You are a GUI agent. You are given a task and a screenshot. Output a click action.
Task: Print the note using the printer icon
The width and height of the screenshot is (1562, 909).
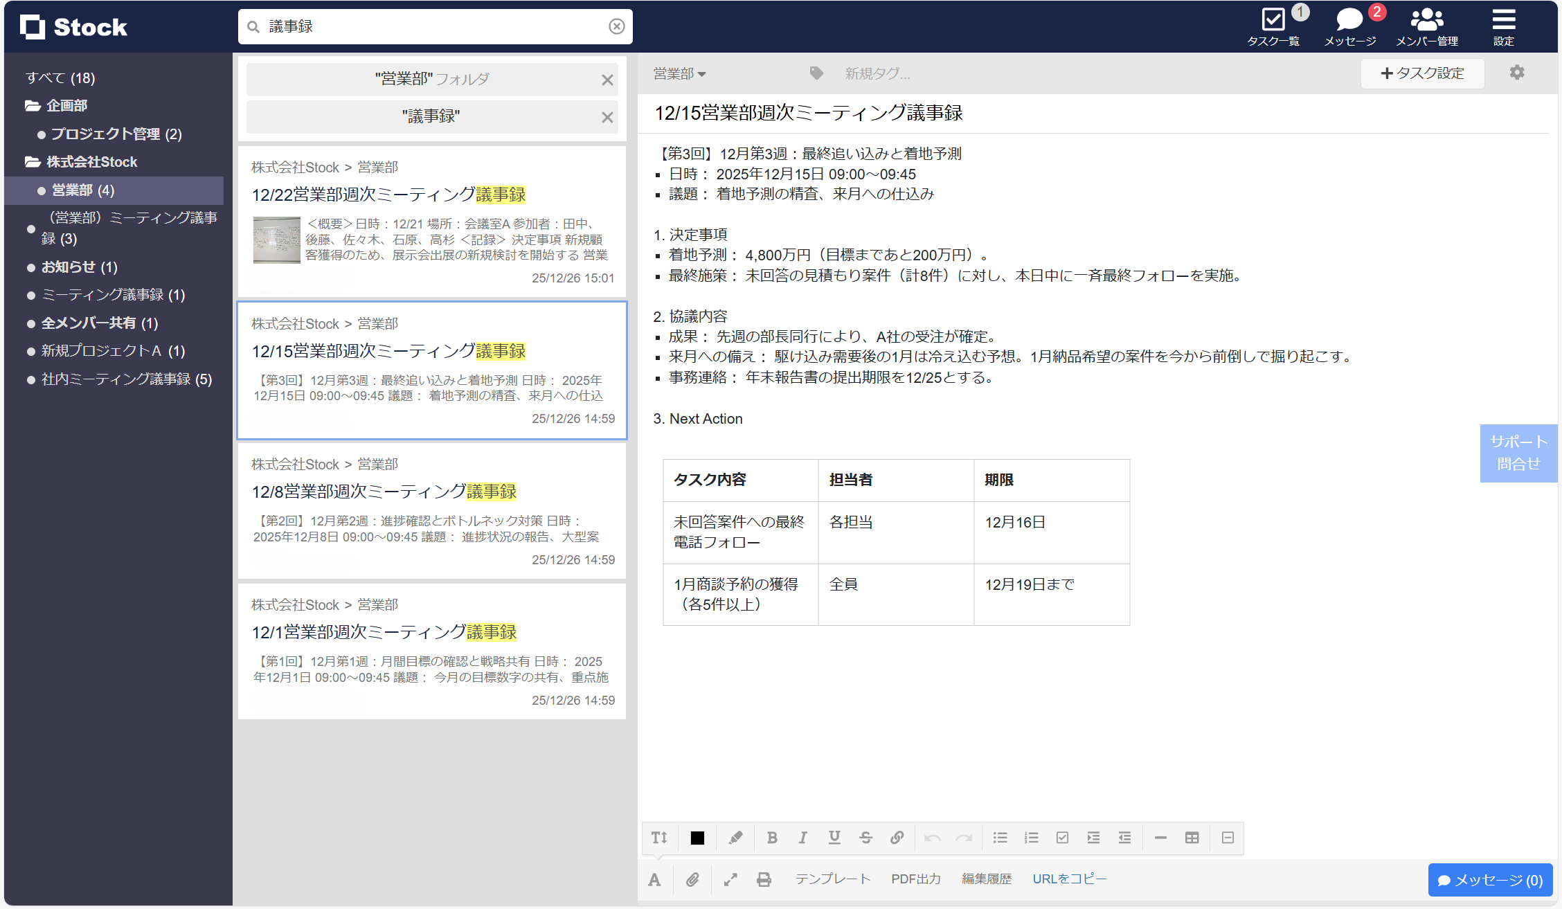click(x=764, y=879)
